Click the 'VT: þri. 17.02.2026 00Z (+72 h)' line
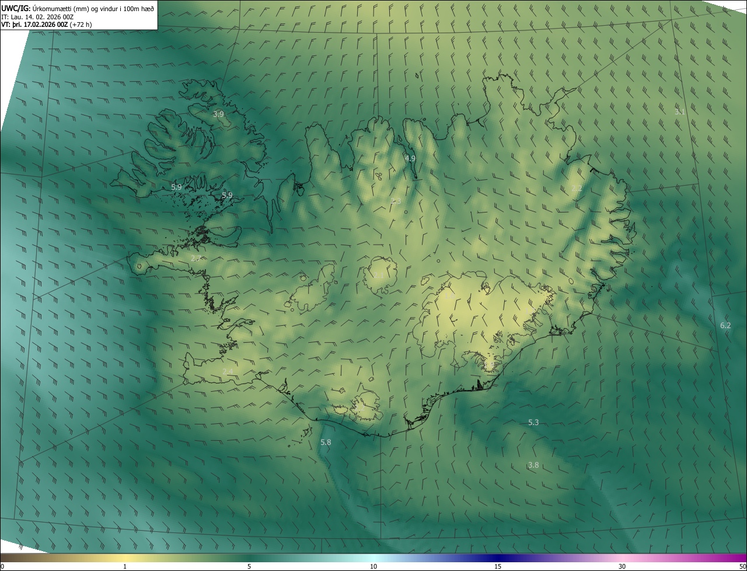 click(47, 25)
